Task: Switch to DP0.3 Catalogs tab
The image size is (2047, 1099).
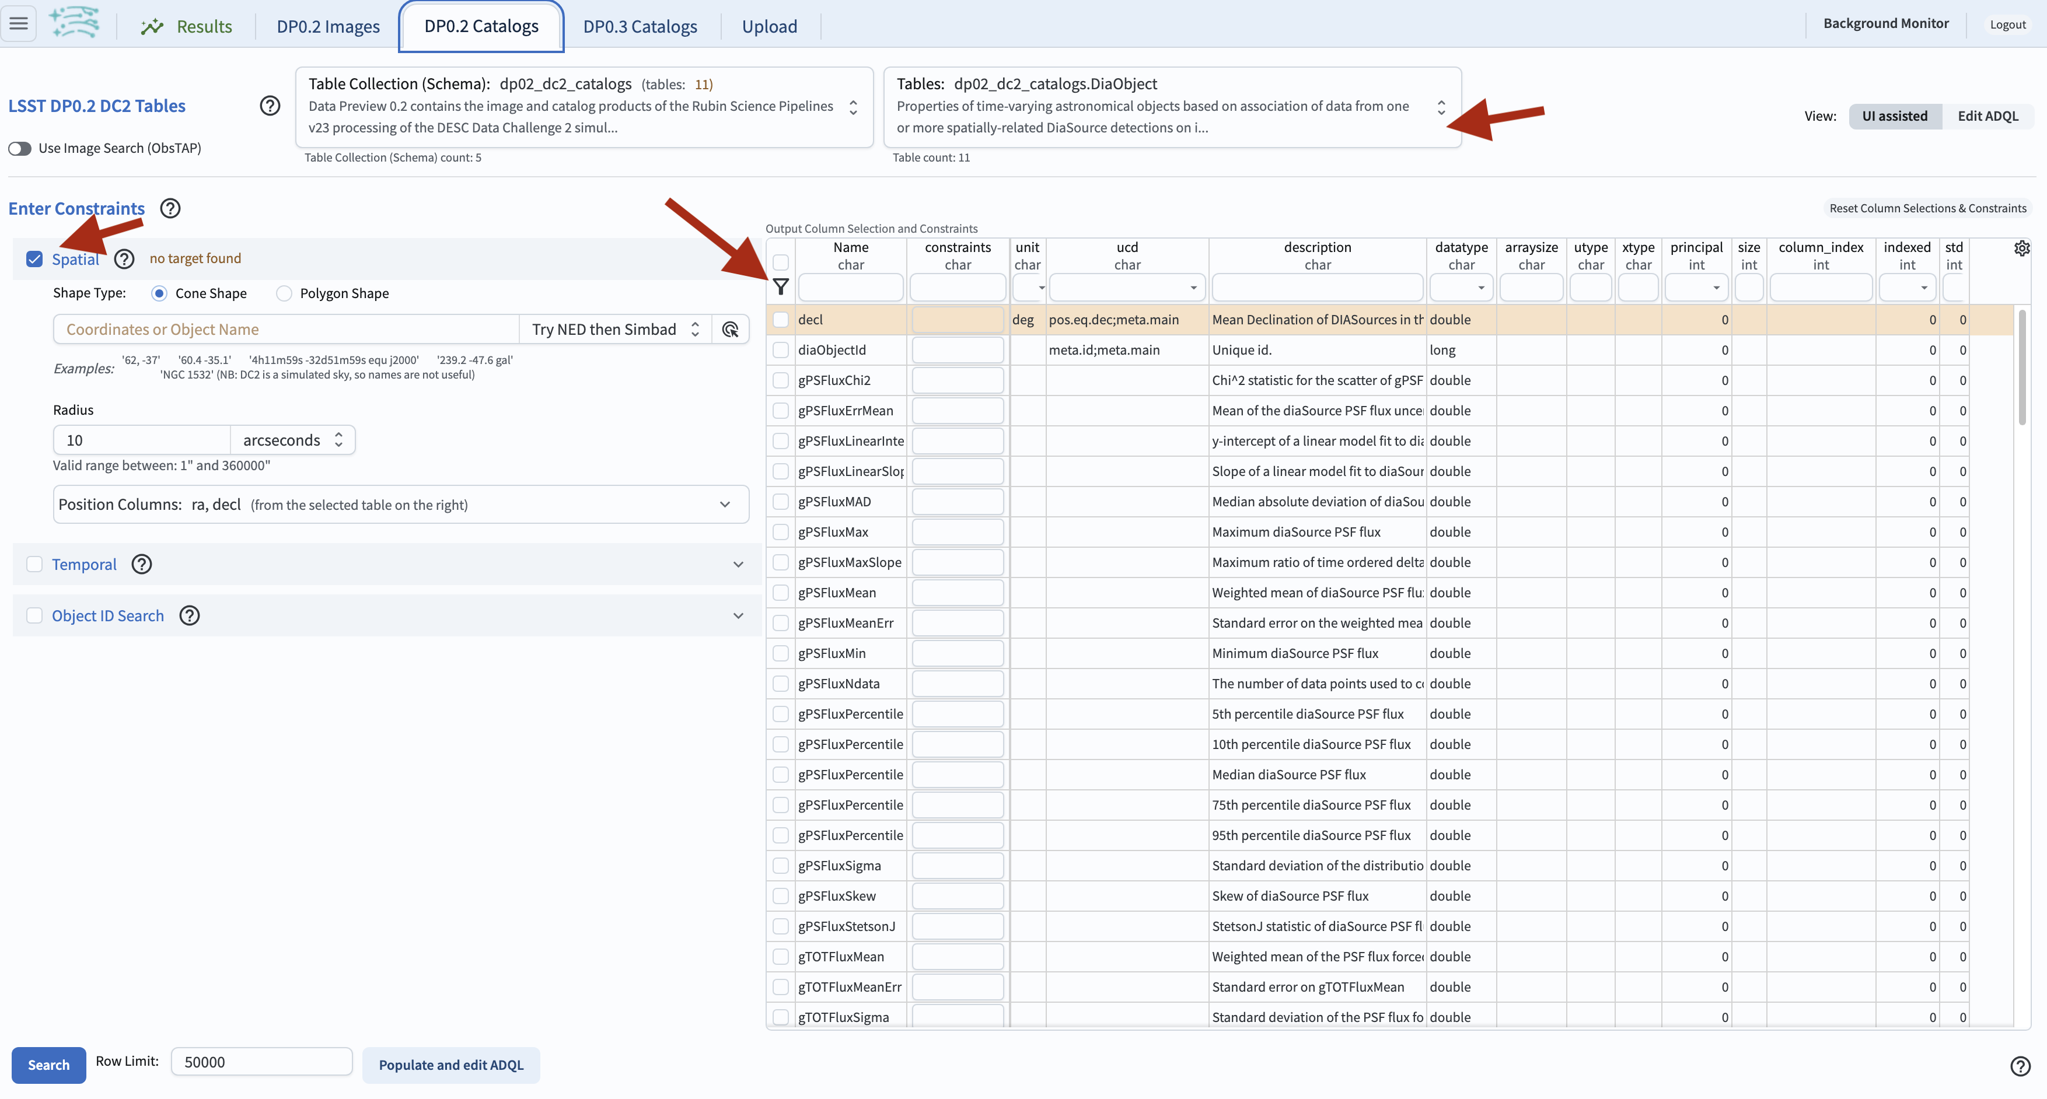Action: (x=640, y=26)
